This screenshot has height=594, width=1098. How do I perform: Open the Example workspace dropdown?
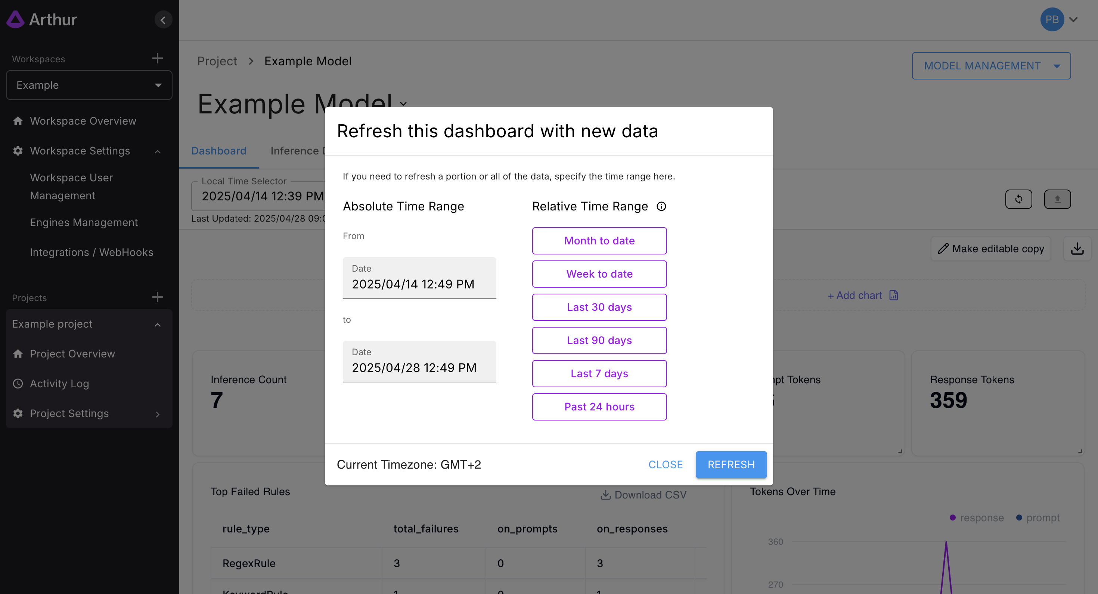click(x=89, y=85)
